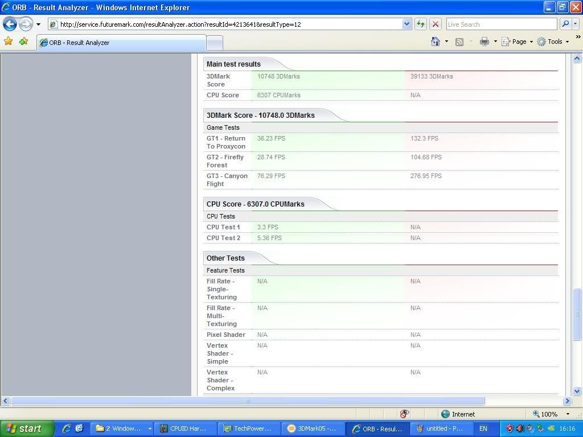Go back with the browser Back arrow

pyautogui.click(x=10, y=24)
